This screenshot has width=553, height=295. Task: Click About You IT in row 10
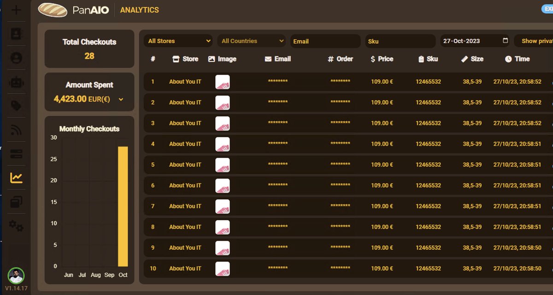tap(185, 268)
